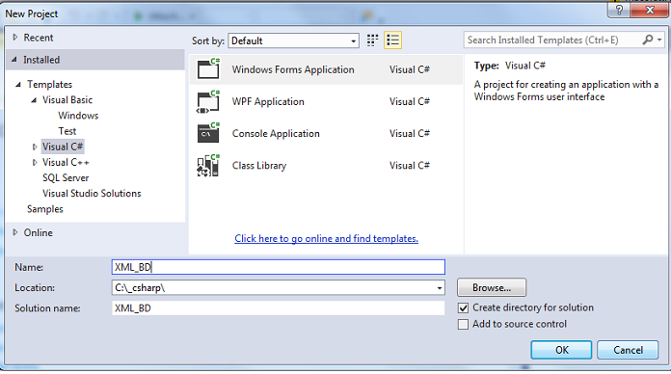Expand the Visual C# tree node

35,147
